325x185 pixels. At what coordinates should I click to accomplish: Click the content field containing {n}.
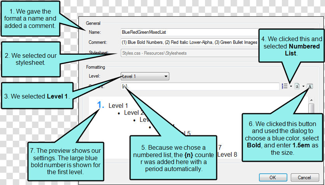[200, 86]
